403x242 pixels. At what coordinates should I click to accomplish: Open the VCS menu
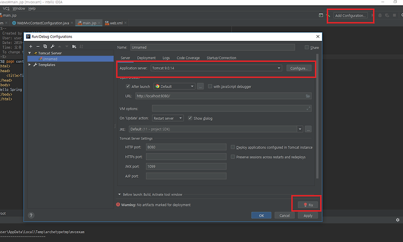click(6, 8)
